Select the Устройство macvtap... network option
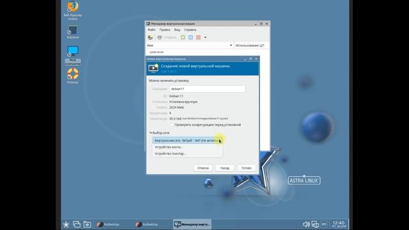Viewport: 409px width, 230px height. point(187,153)
